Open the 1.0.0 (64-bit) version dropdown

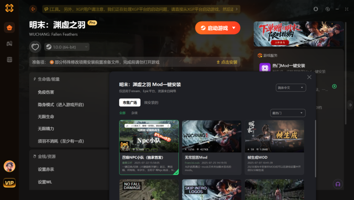coord(66,47)
